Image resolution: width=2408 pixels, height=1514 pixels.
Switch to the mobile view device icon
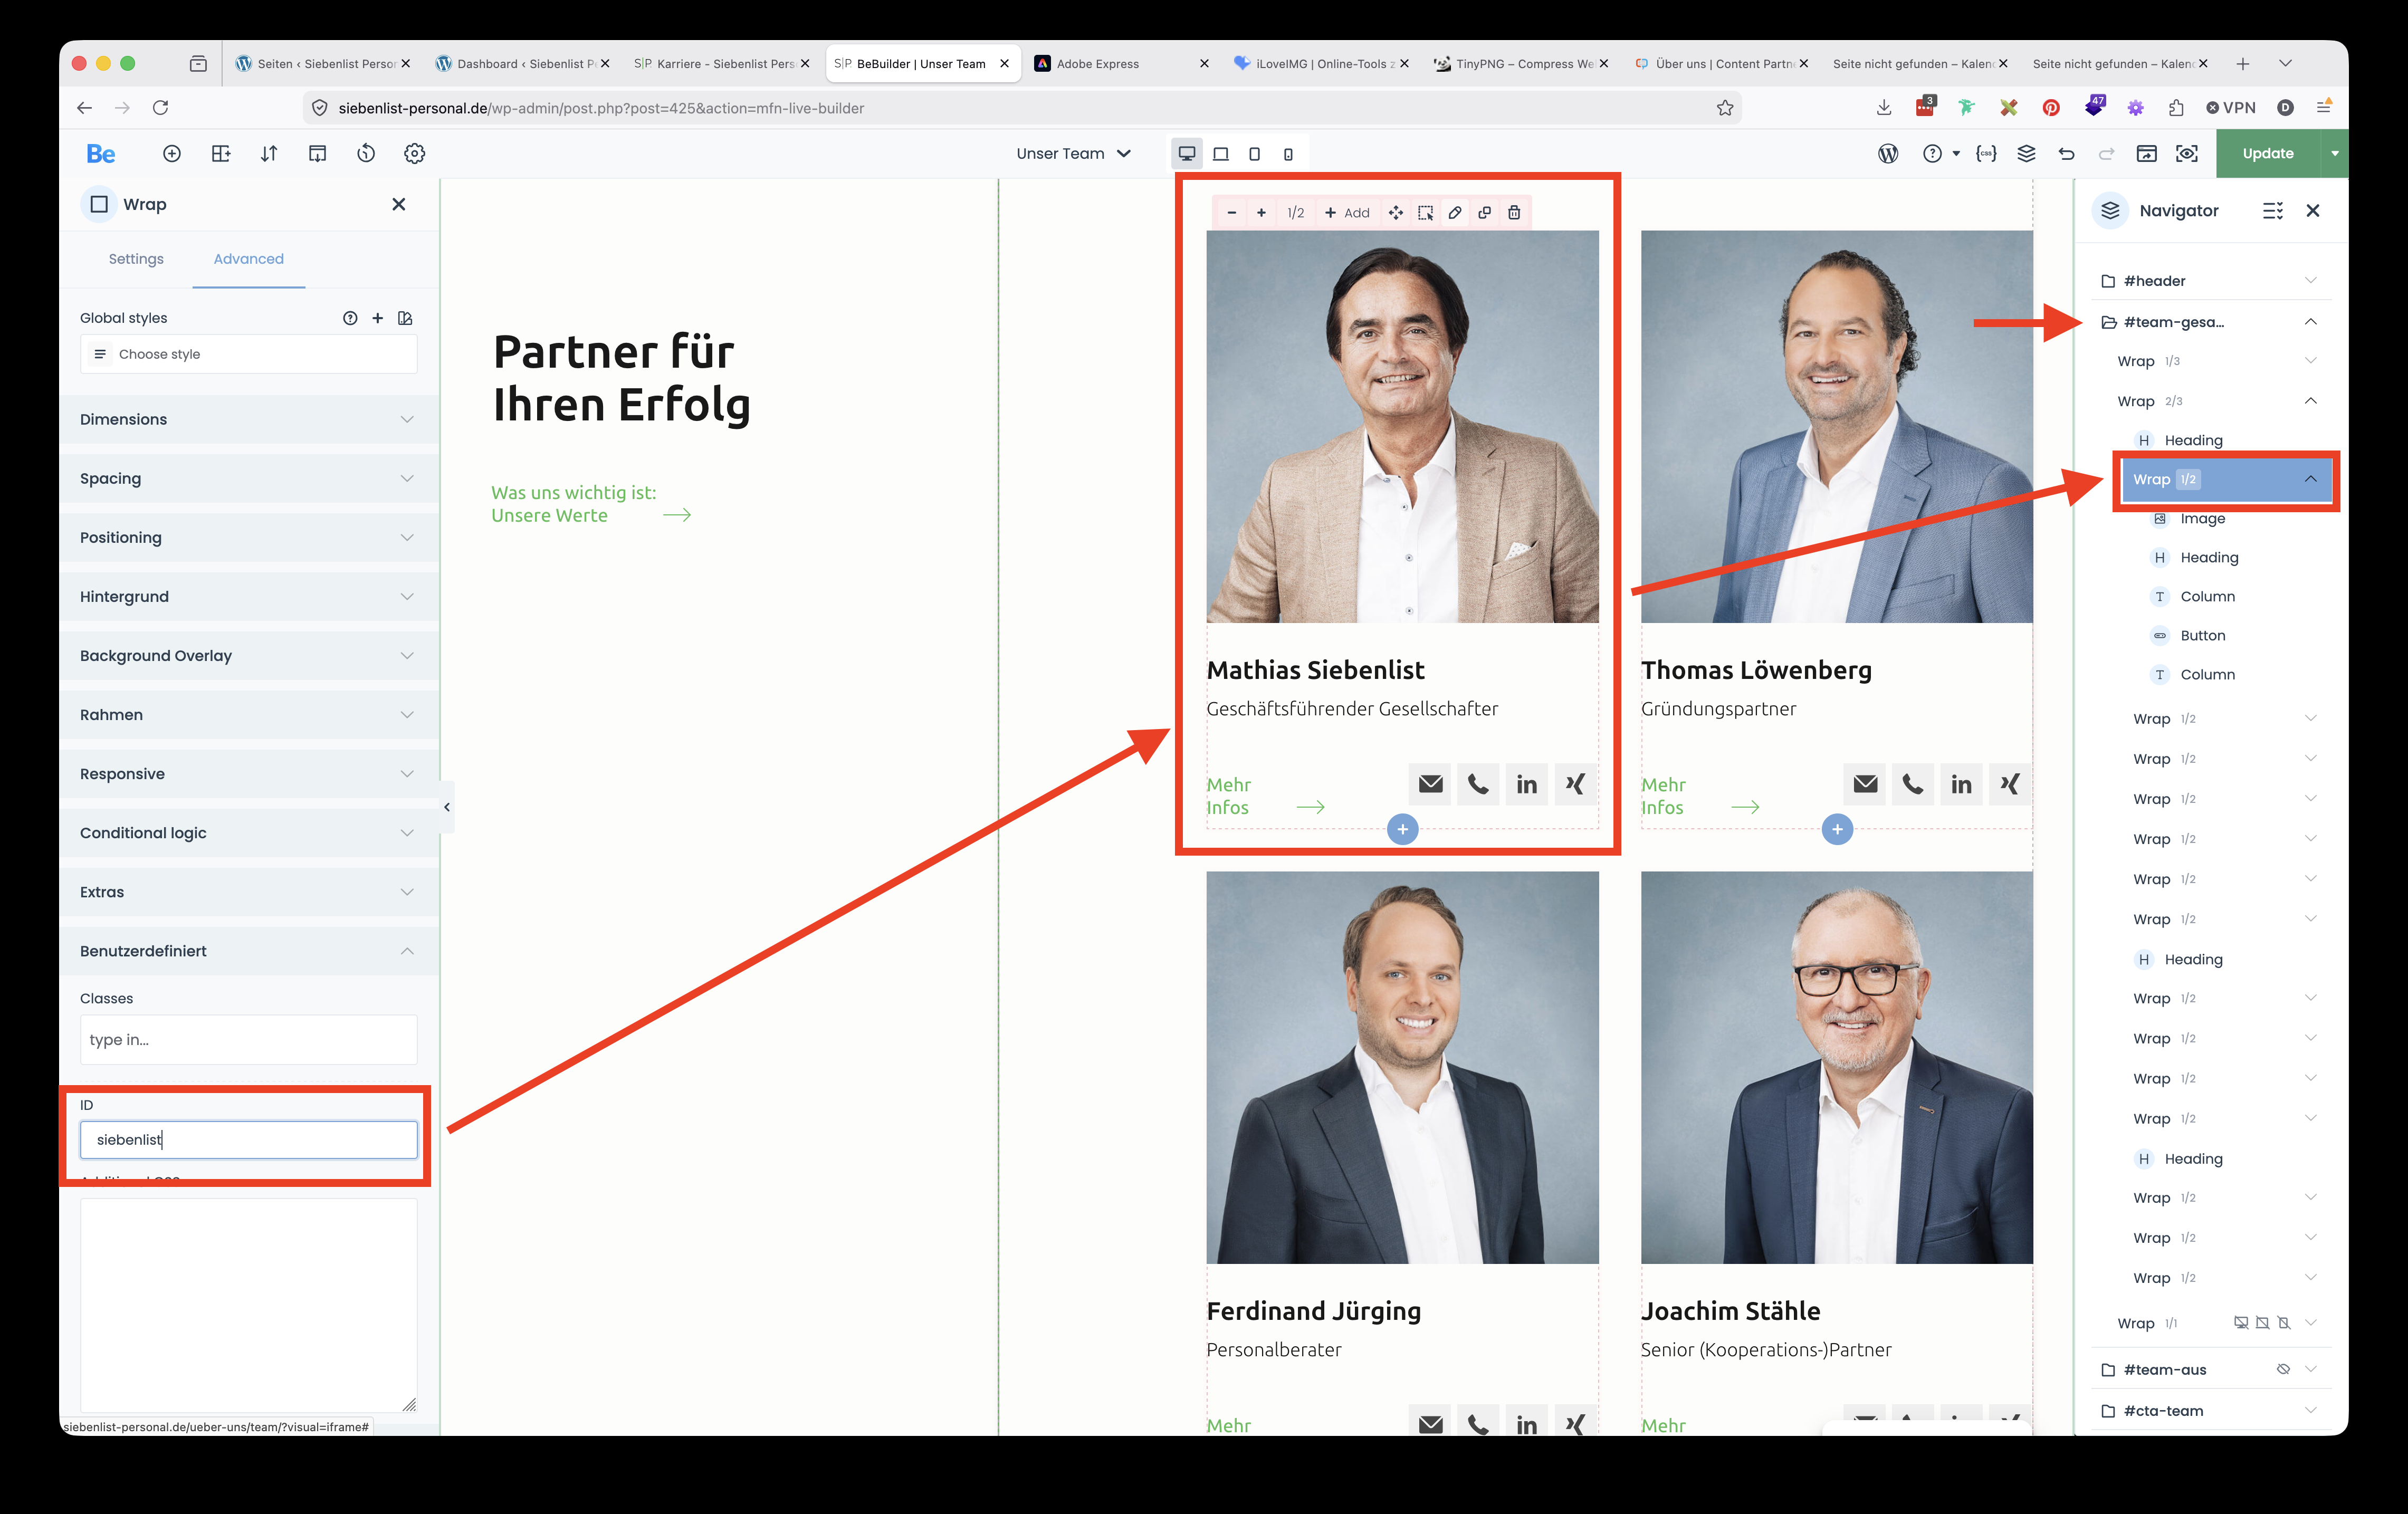click(1288, 154)
